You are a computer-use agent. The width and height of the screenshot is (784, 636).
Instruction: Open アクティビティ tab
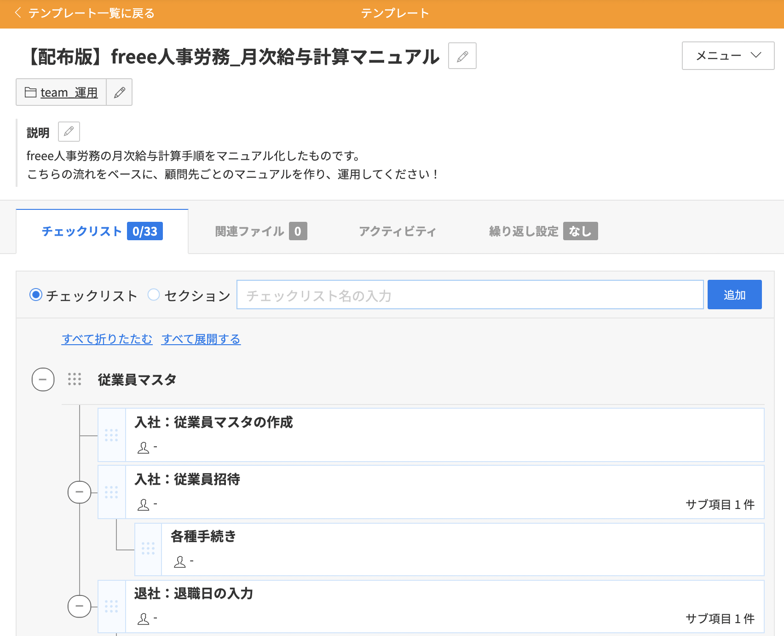pyautogui.click(x=398, y=231)
